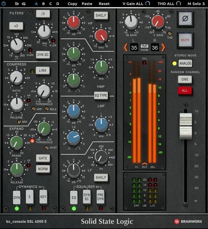Screen dimensions: 208x229
Task: Click the REL2 screw trimmer
Action: [47, 109]
